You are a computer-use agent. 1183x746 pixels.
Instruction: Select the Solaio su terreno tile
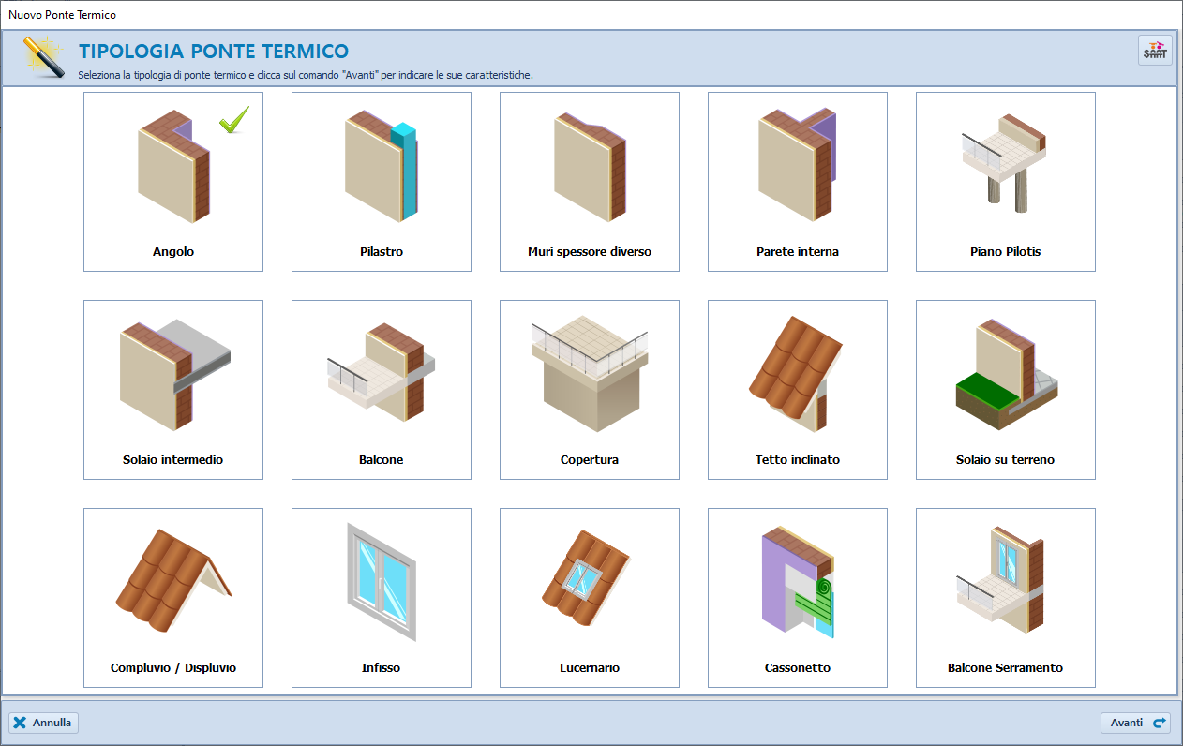1006,390
